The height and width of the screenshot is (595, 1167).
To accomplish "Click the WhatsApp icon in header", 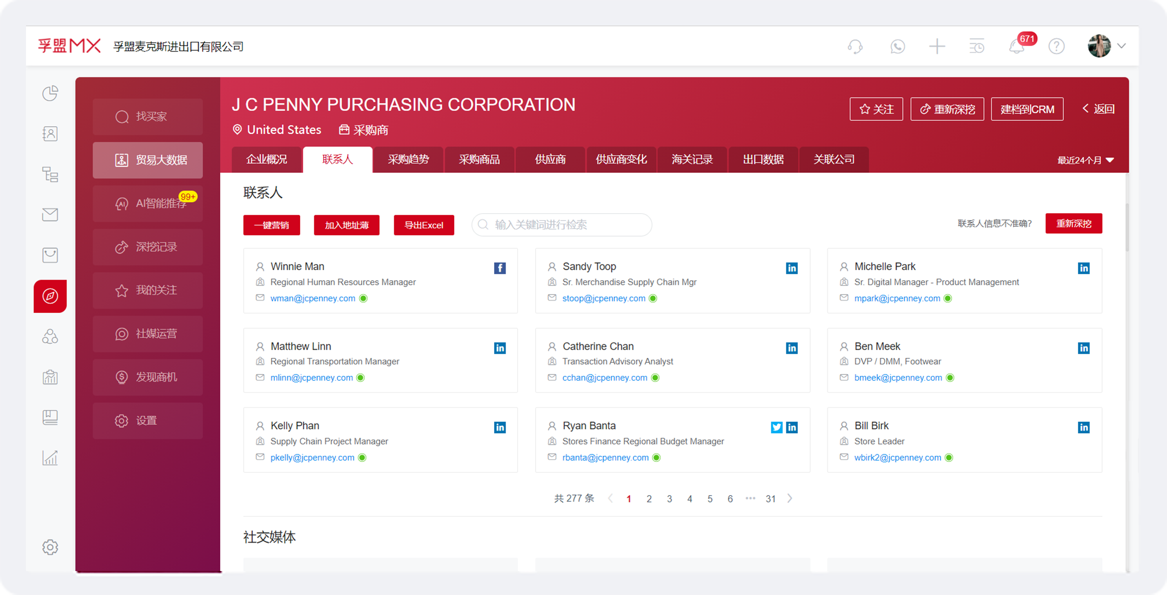I will tap(897, 46).
